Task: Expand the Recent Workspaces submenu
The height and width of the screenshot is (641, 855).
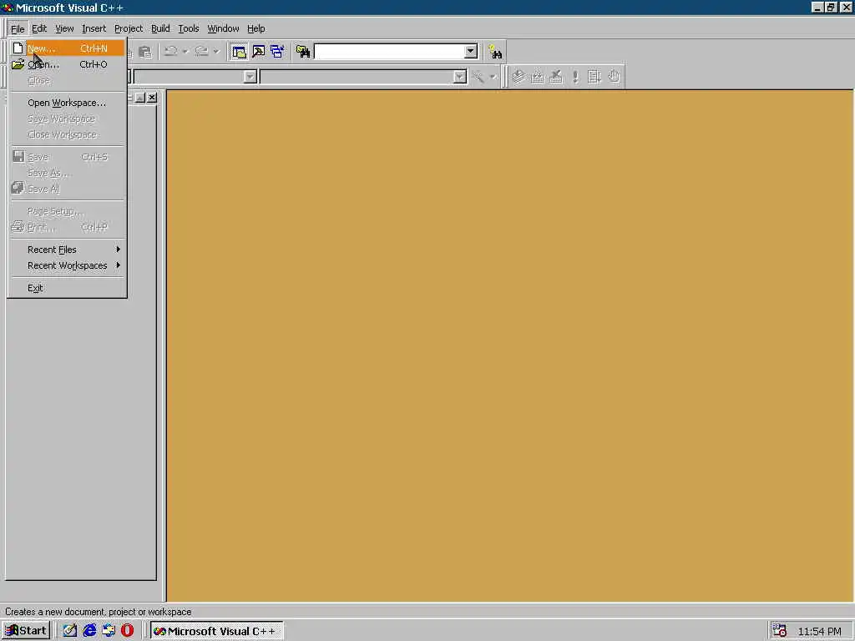Action: coord(68,265)
